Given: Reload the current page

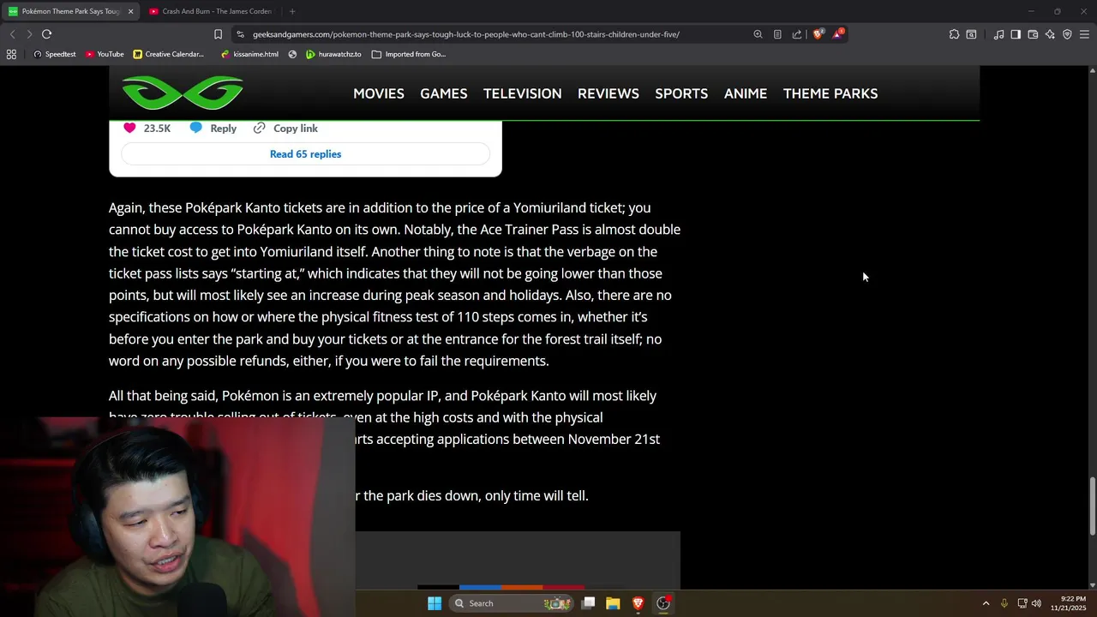Looking at the screenshot, I should [46, 34].
